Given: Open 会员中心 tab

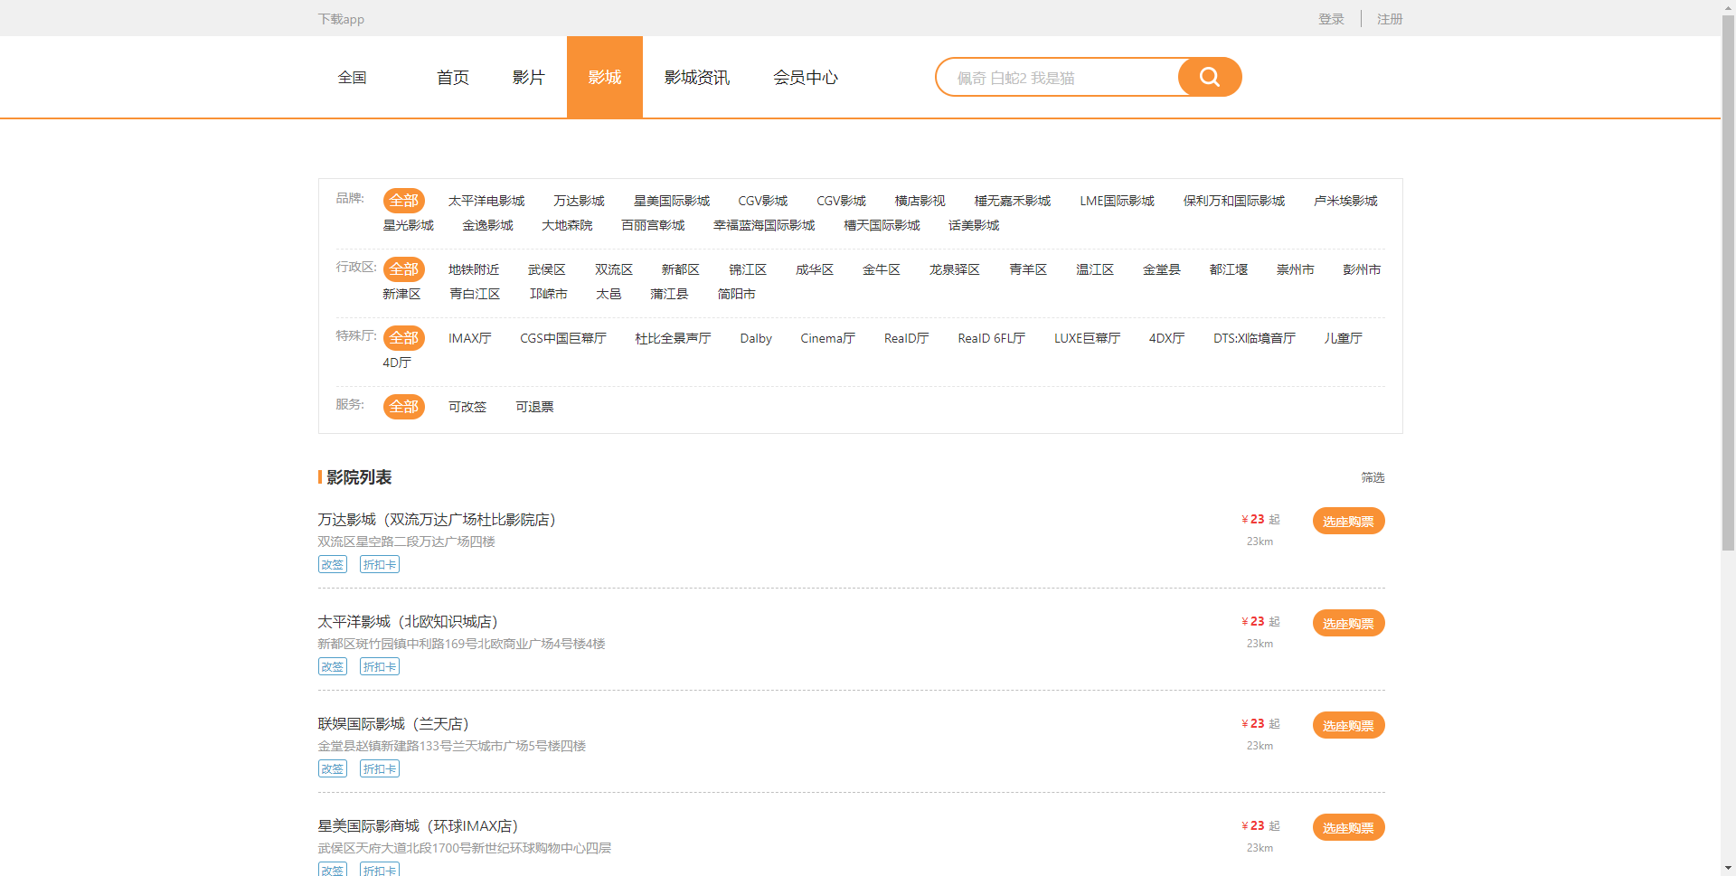Looking at the screenshot, I should pyautogui.click(x=805, y=78).
